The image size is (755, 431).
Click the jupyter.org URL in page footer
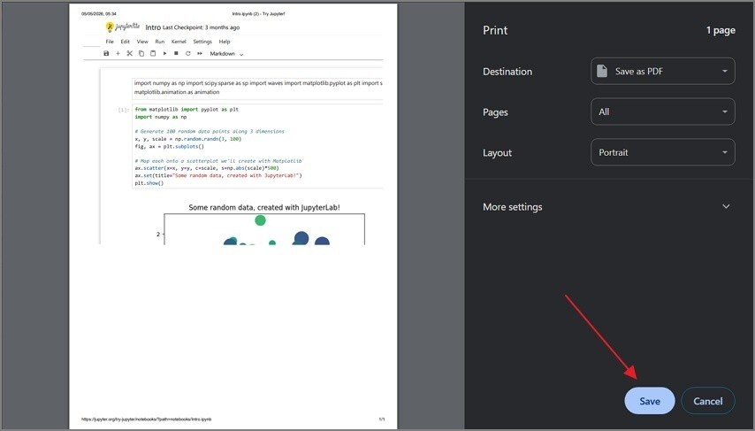(x=147, y=419)
